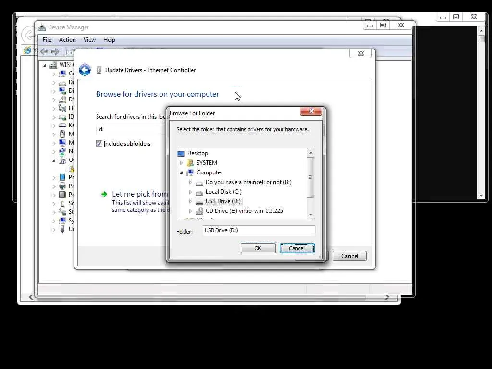Viewport: 492px width, 369px height.
Task: Expand the Keyboards category arrow
Action: pyautogui.click(x=54, y=125)
